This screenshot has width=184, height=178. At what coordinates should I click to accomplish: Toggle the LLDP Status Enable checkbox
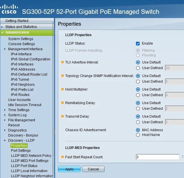click(138, 43)
